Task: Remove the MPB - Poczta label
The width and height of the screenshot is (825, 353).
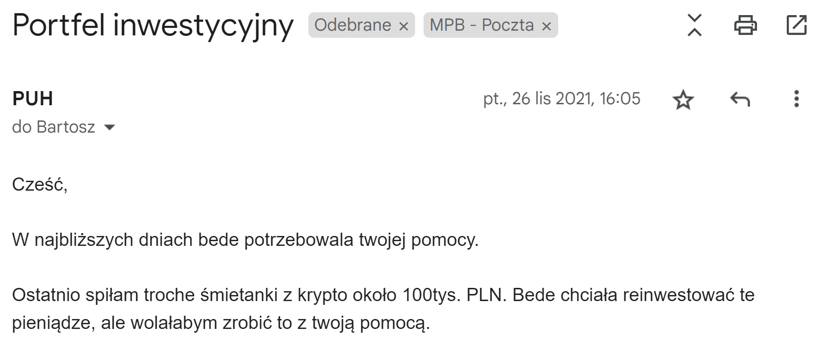Action: [546, 26]
